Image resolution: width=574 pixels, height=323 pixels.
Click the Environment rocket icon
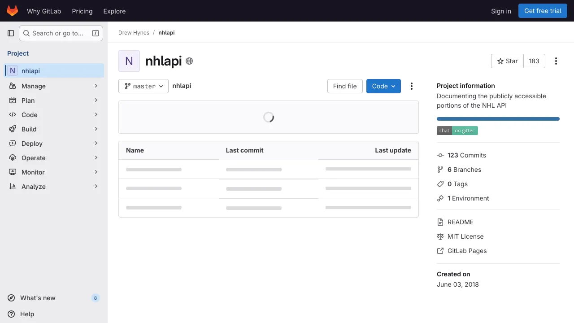coord(440,198)
